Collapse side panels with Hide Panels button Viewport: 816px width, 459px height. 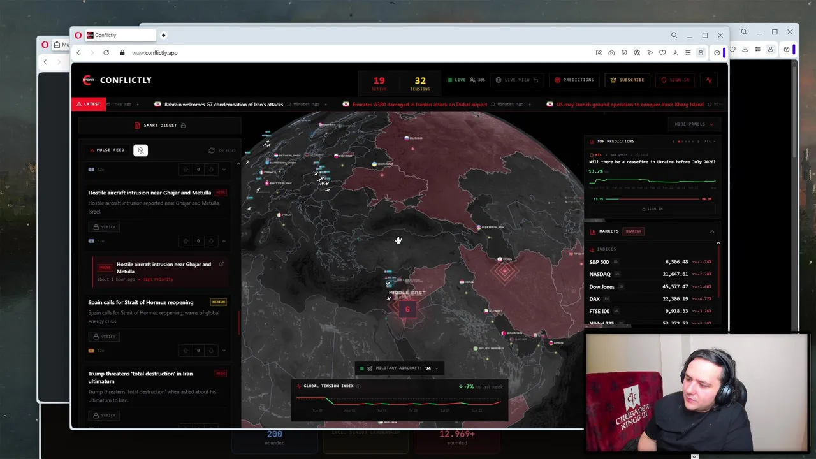(694, 124)
